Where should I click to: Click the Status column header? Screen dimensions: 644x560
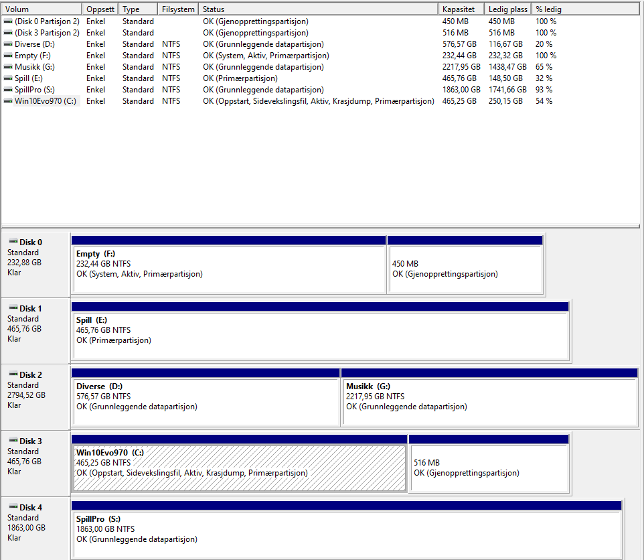(x=318, y=9)
